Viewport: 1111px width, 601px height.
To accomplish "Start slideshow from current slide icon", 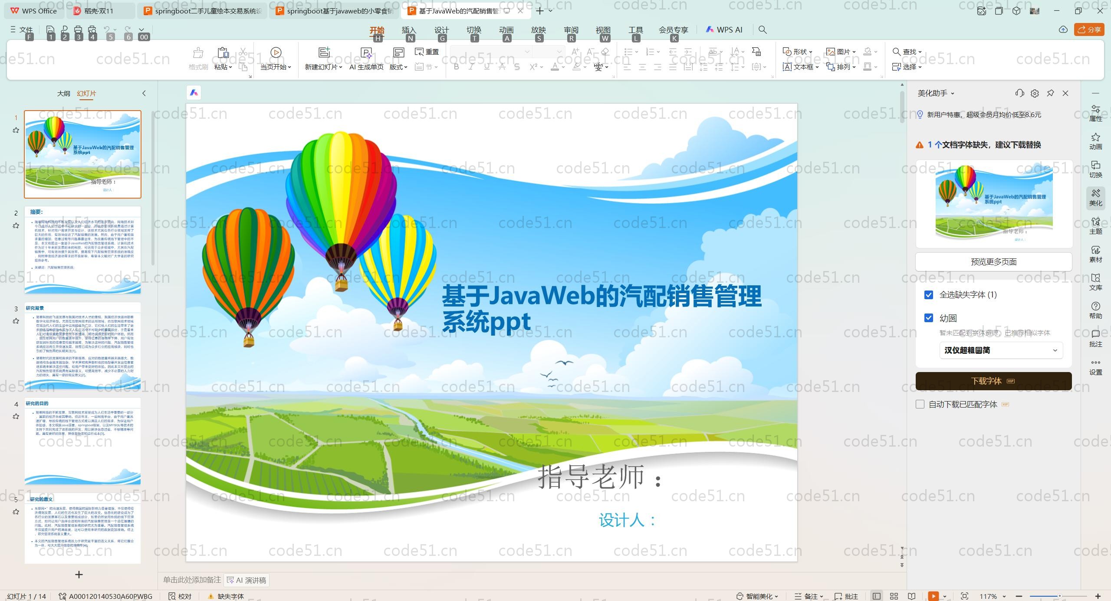I will click(276, 52).
